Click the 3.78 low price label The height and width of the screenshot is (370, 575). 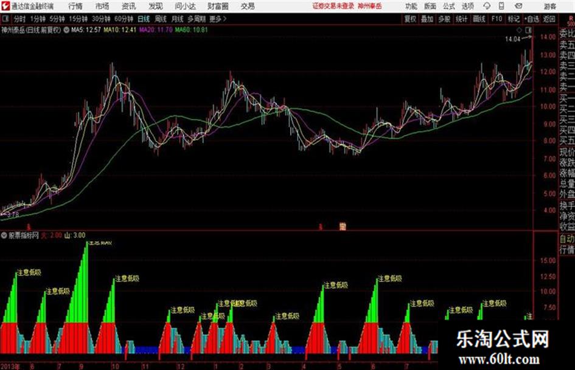click(12, 214)
